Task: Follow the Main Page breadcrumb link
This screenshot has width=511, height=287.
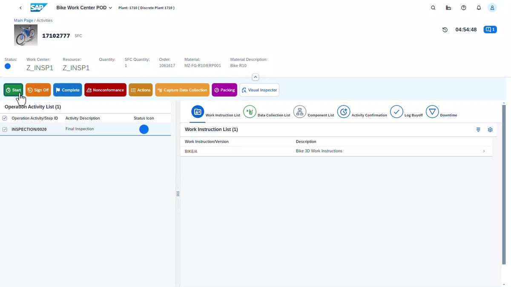Action: (23, 20)
